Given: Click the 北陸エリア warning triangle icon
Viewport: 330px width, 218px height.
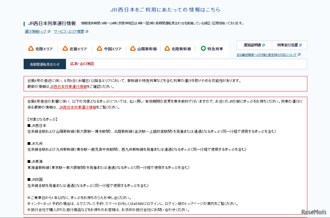Looking at the screenshot, I should [x=31, y=48].
